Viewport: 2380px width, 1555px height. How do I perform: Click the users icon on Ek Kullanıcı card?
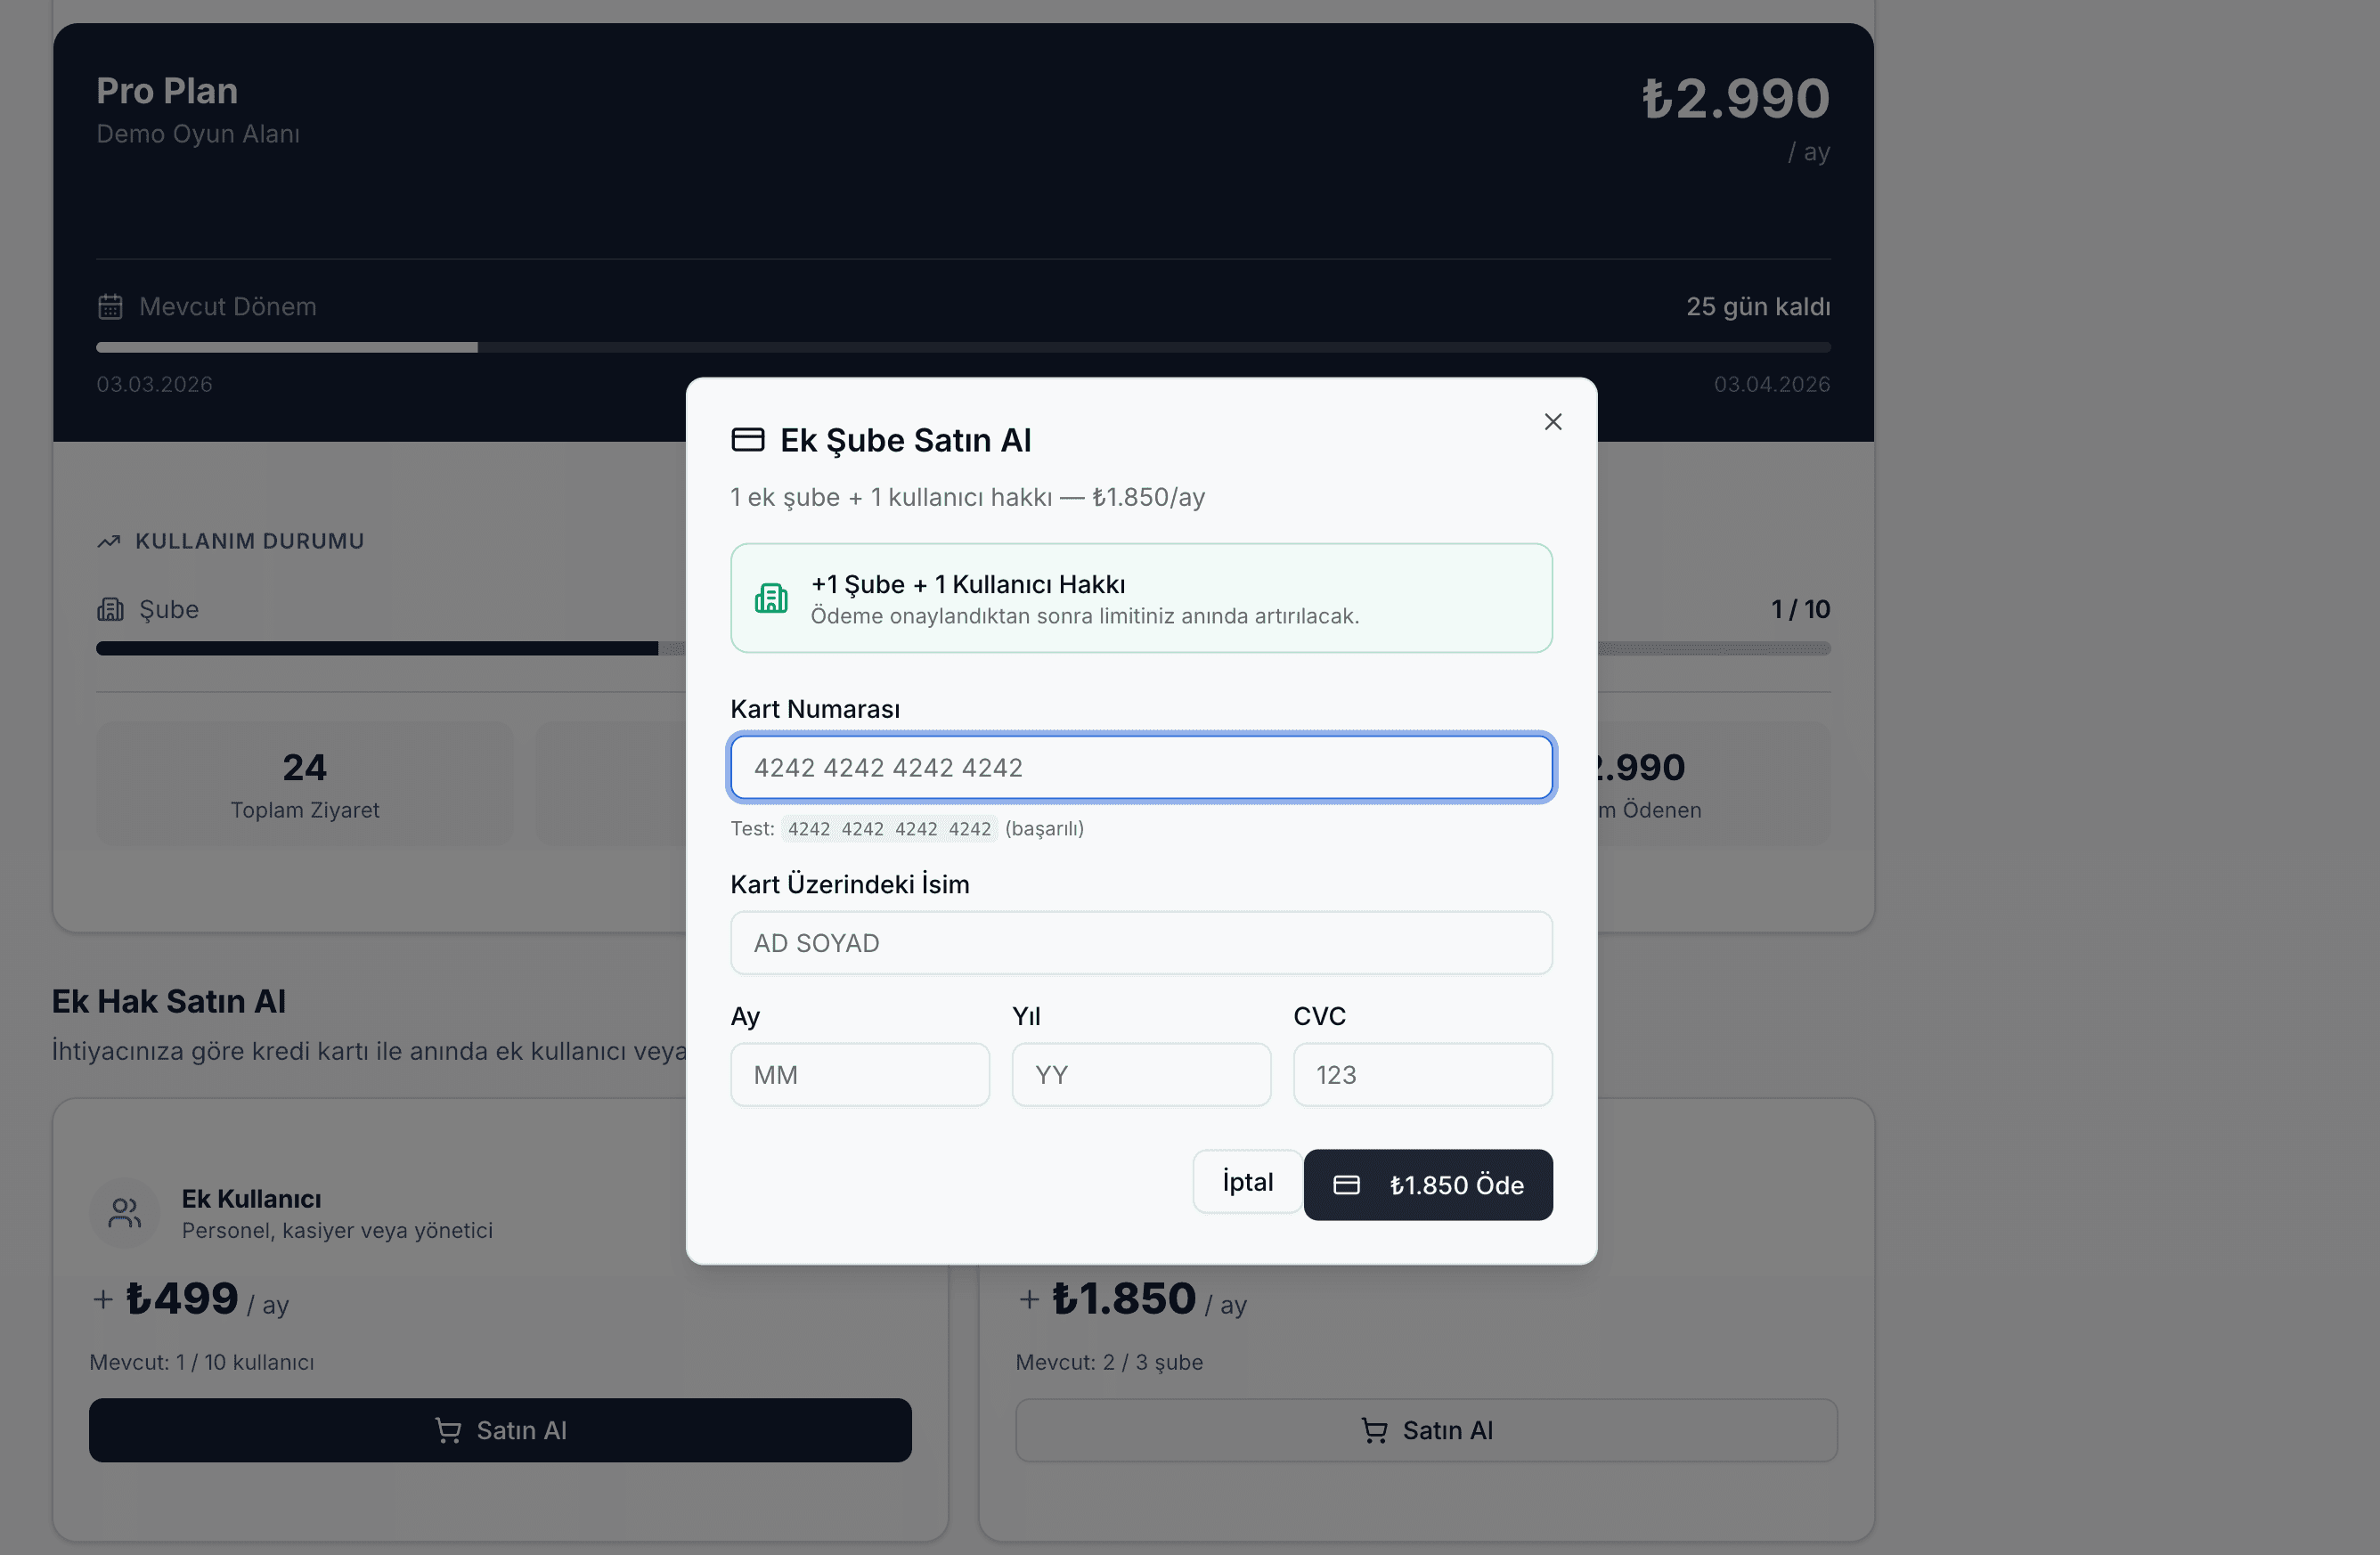tap(125, 1213)
